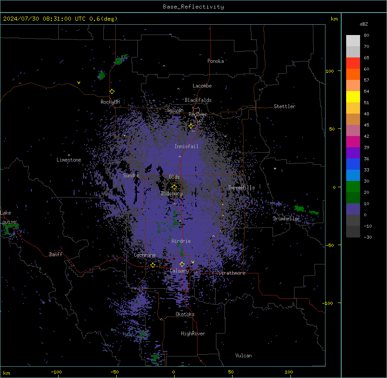Image resolution: width=387 pixels, height=378 pixels.
Task: Click the Drumheller label
Action: (286, 219)
